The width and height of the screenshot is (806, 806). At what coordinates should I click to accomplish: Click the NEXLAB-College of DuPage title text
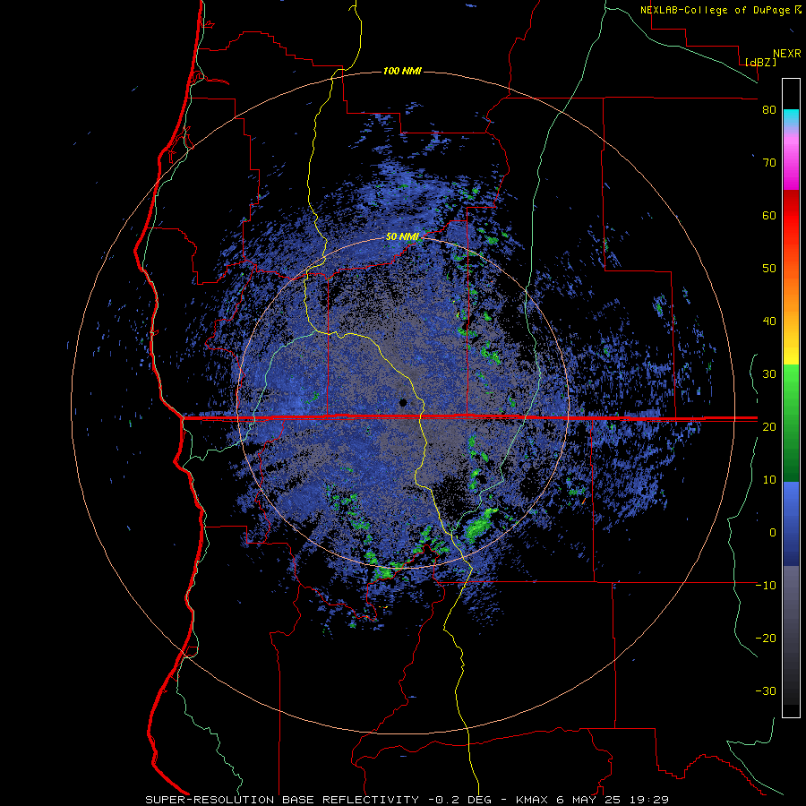click(717, 10)
